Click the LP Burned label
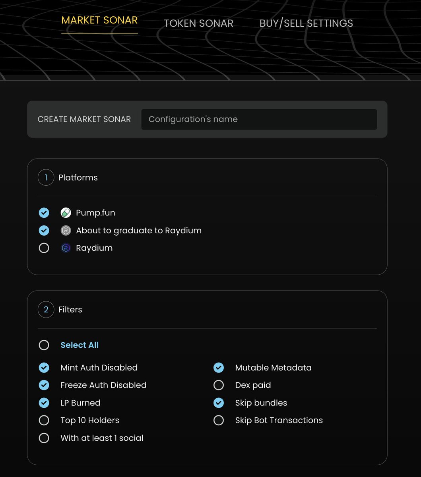 tap(80, 403)
